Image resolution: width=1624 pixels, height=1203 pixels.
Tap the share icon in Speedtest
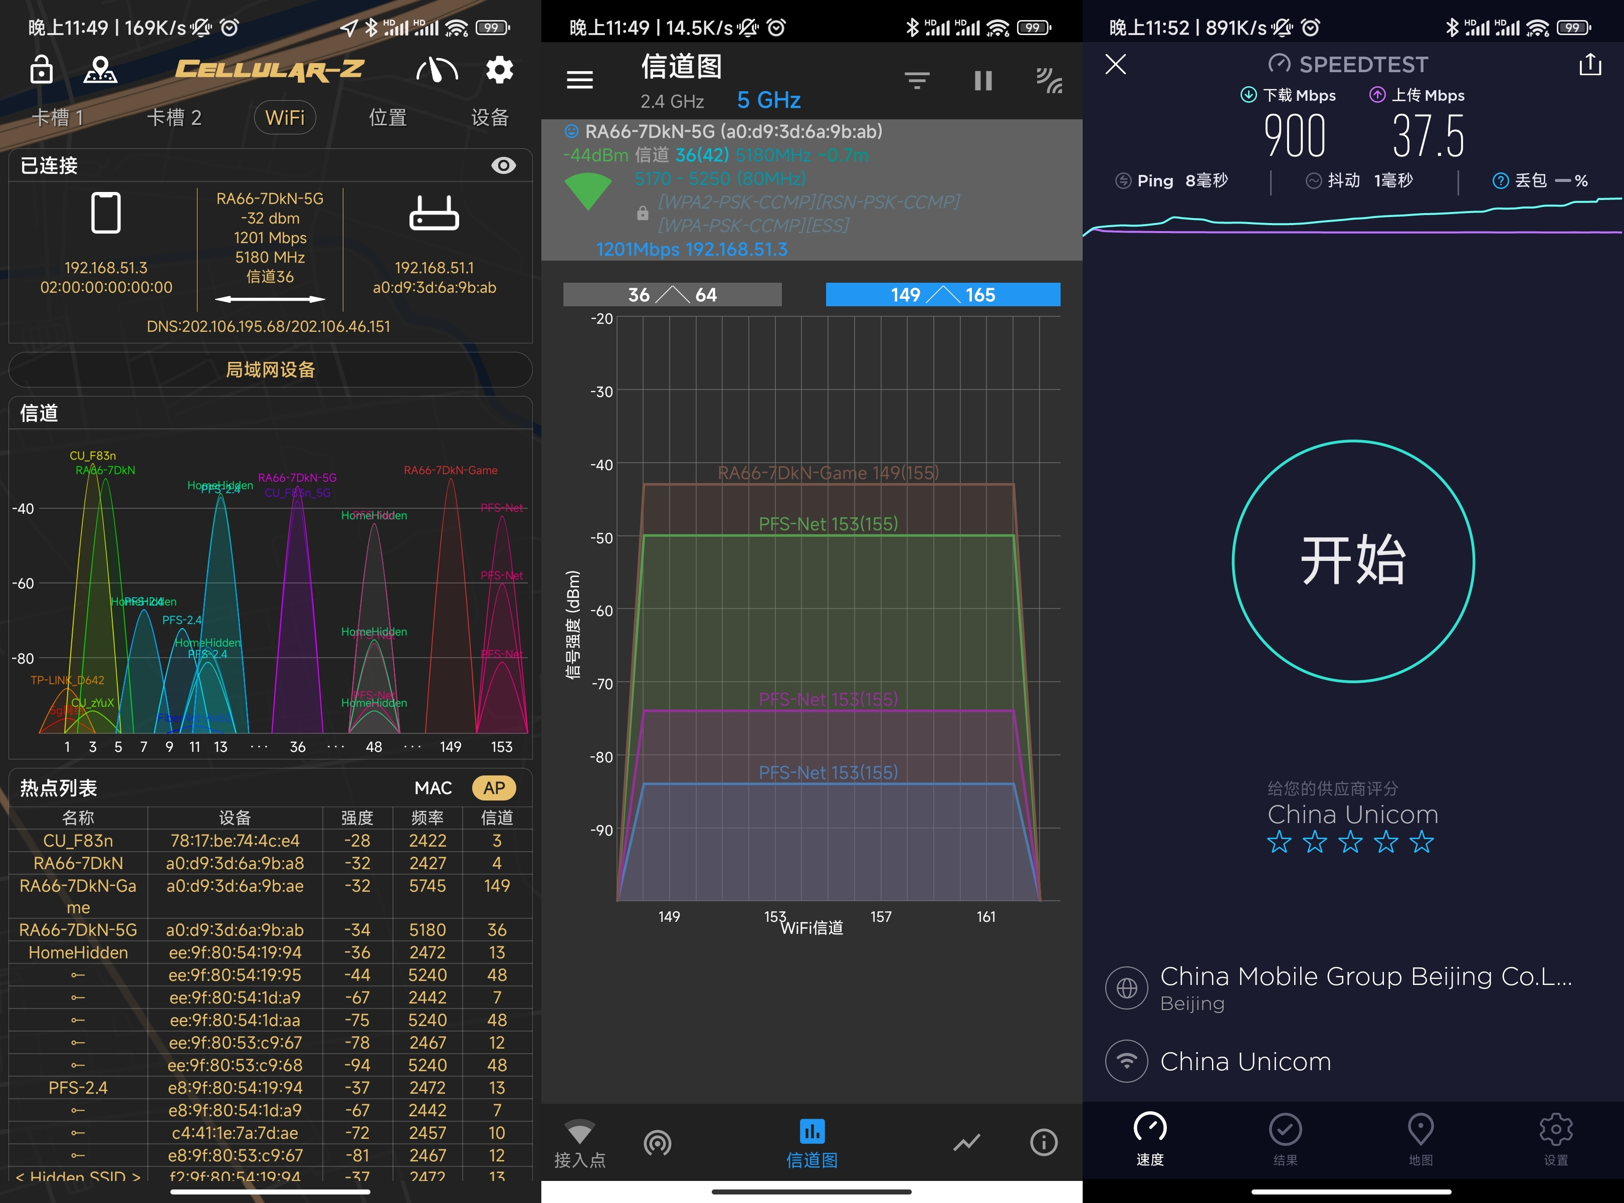(1589, 65)
